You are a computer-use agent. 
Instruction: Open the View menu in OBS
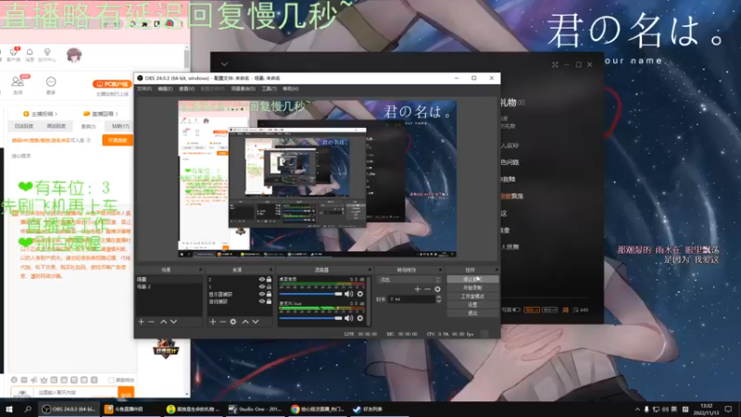click(x=186, y=89)
